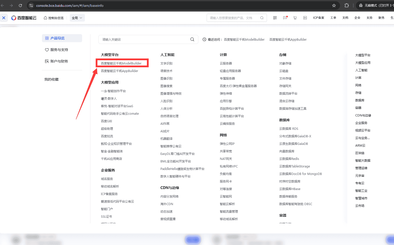The height and width of the screenshot is (245, 394).
Task: Jump to ARM云 in right category index
Action: point(360,145)
